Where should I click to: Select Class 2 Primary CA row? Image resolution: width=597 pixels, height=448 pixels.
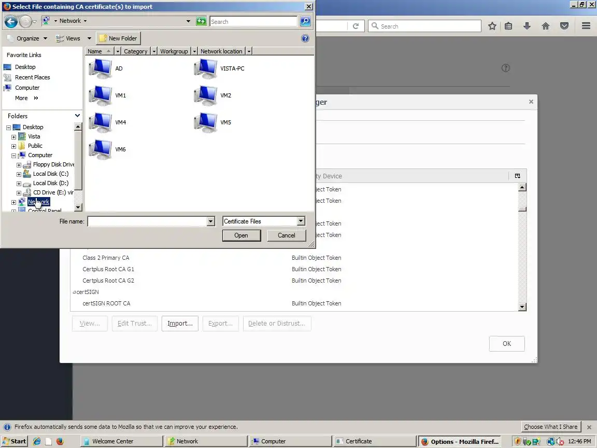[x=294, y=258]
